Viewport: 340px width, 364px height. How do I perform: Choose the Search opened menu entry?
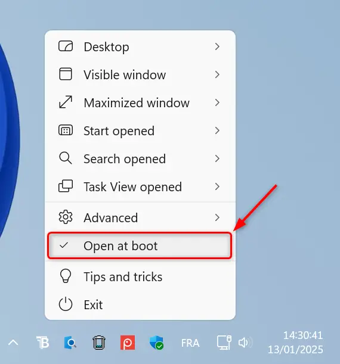coord(140,159)
